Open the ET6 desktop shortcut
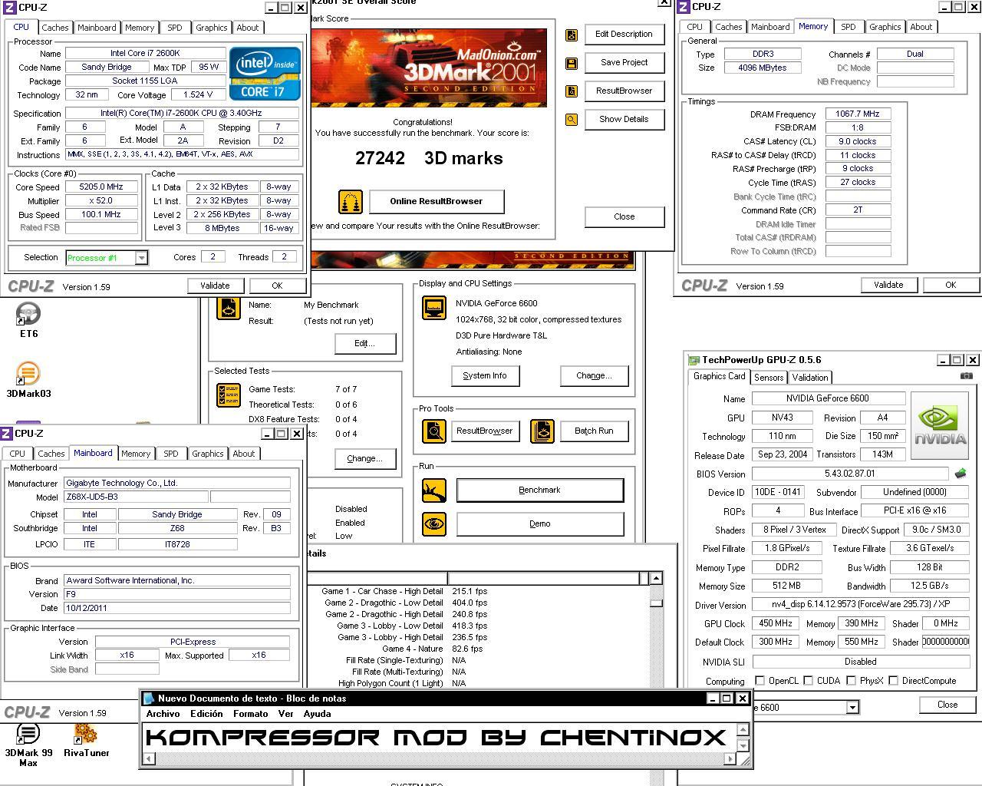 coord(28,319)
